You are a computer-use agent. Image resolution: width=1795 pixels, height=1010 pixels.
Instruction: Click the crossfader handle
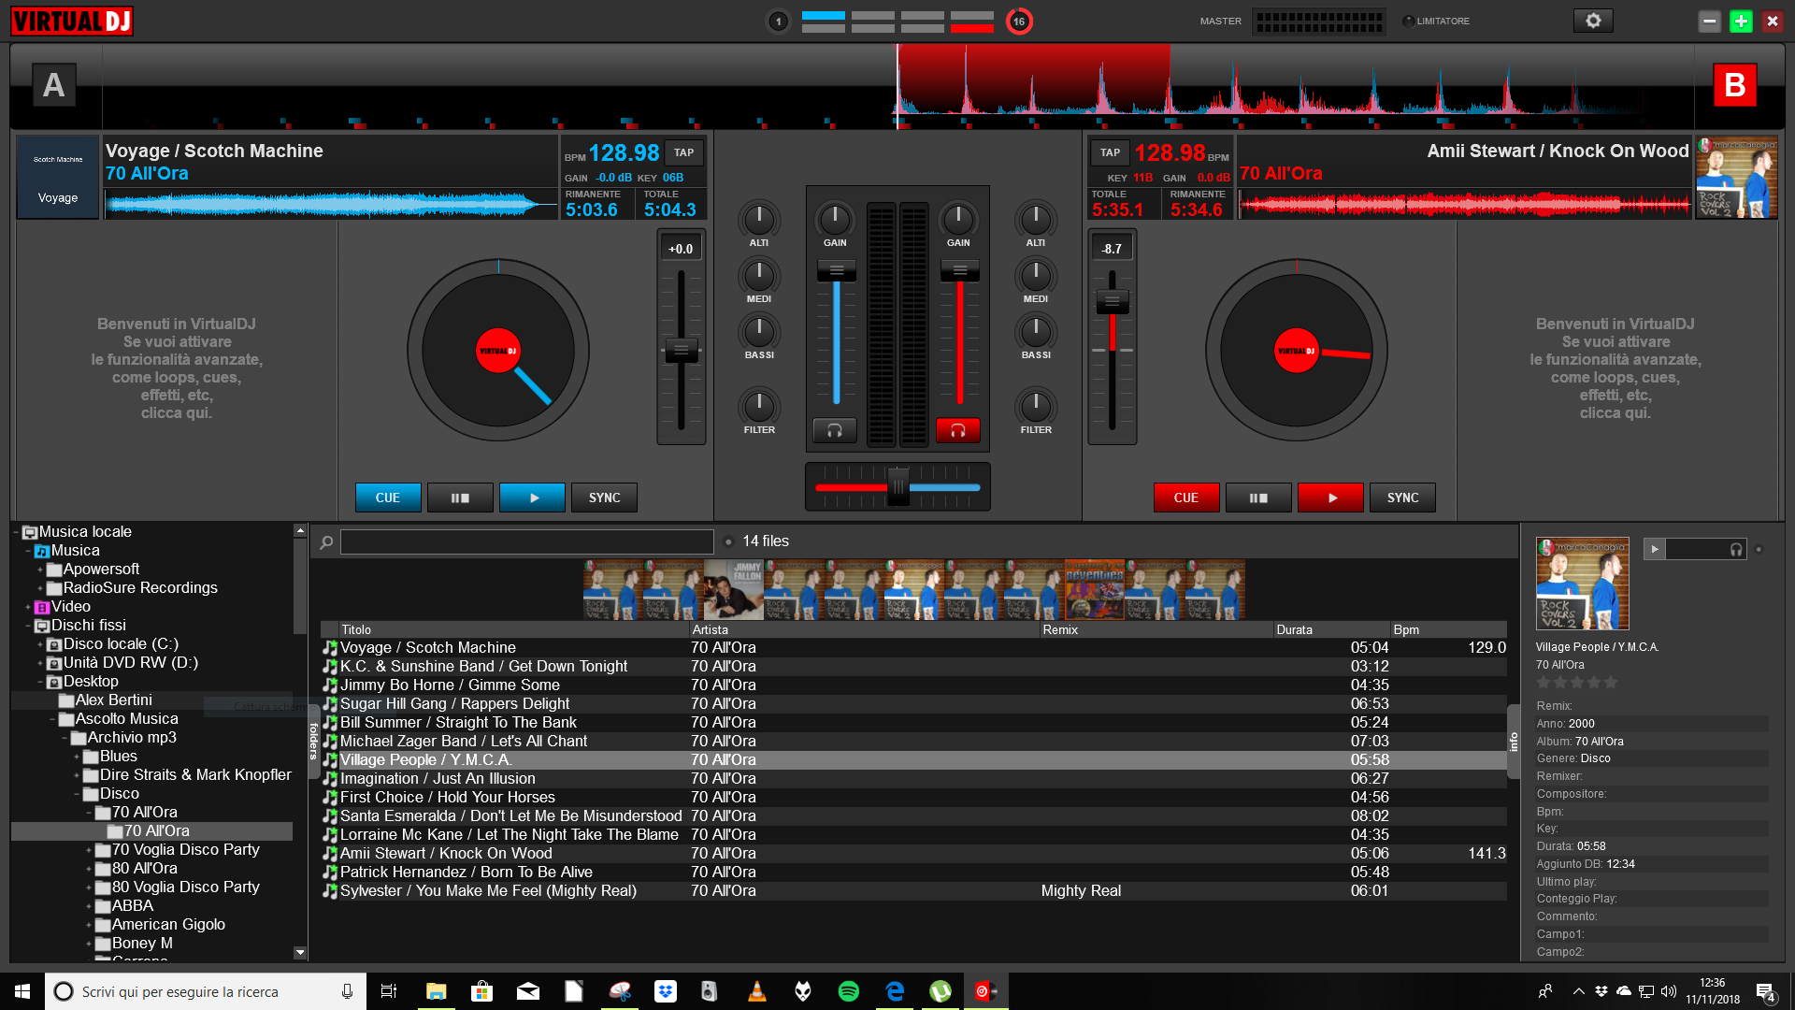click(897, 486)
